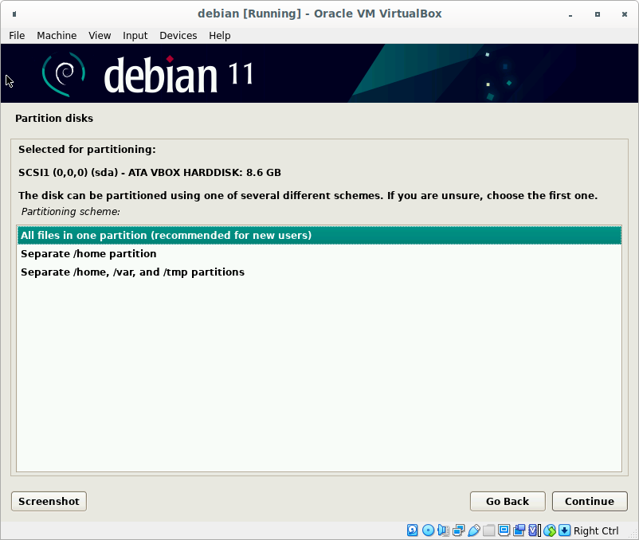The width and height of the screenshot is (639, 540).
Task: Click the keyboard capture arrow icon
Action: pos(564,530)
